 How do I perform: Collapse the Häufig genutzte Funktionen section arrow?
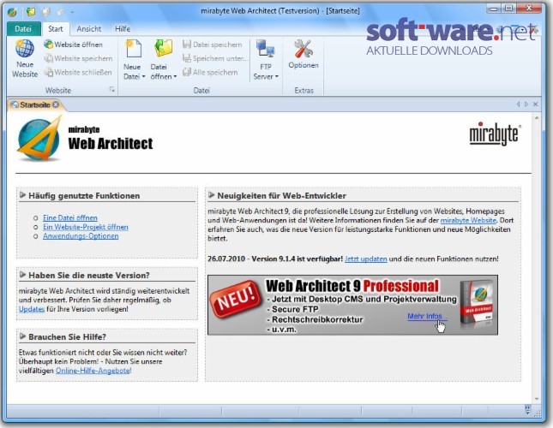(23, 195)
